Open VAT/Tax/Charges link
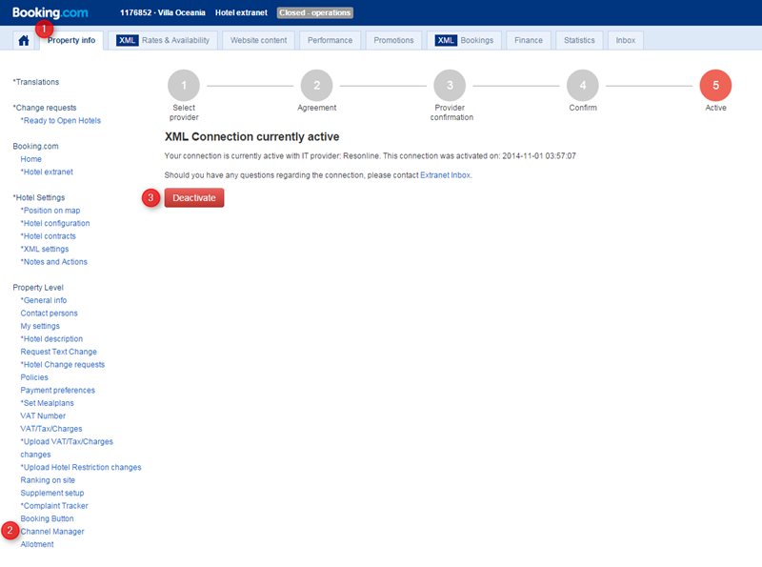 (51, 429)
